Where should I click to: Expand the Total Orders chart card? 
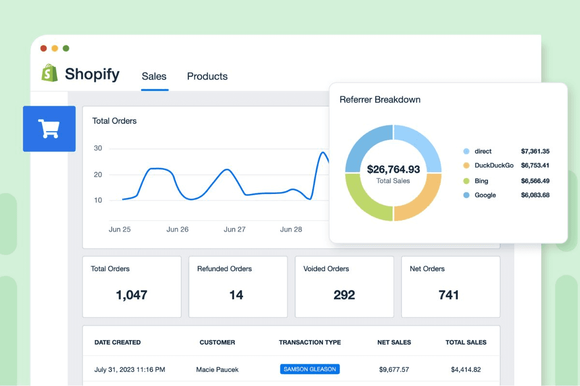tap(115, 121)
